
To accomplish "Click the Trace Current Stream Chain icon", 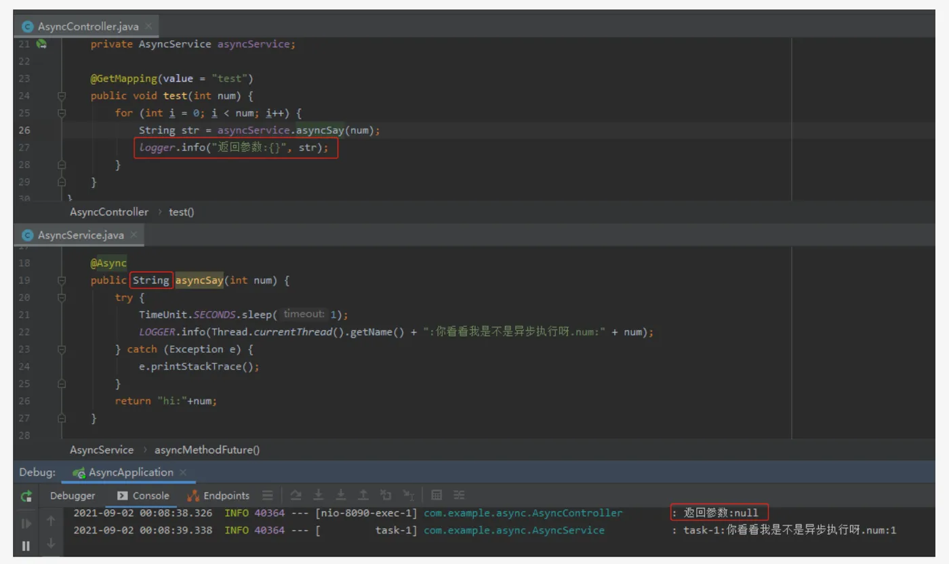I will [459, 496].
